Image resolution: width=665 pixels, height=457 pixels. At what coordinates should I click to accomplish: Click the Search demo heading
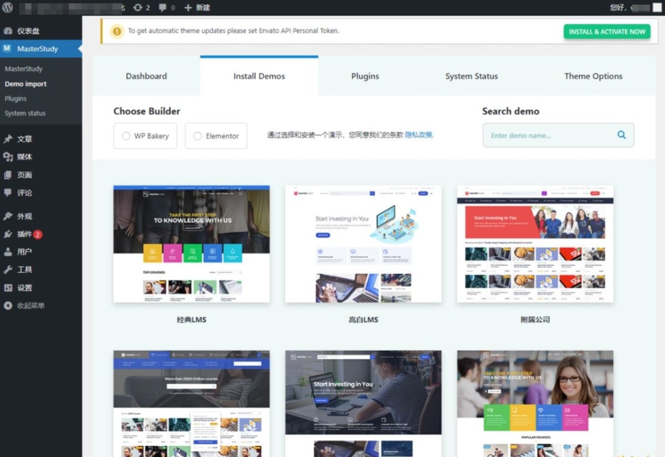(x=511, y=111)
